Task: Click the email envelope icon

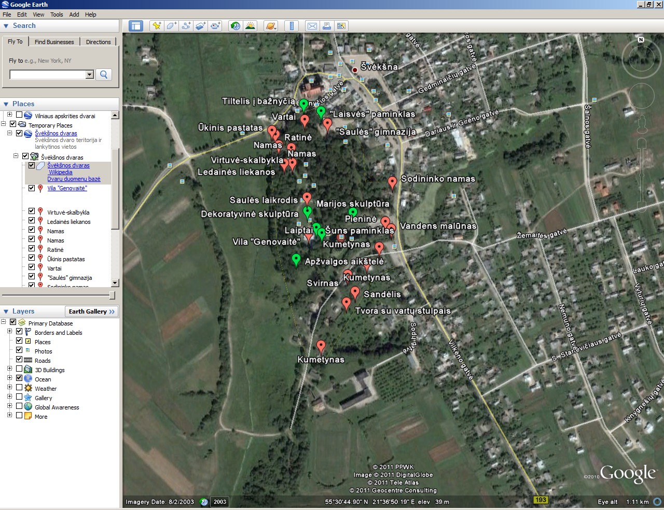Action: (312, 26)
